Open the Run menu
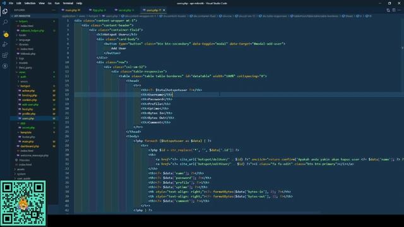 point(57,3)
